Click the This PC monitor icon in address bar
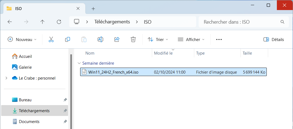 pos(77,22)
